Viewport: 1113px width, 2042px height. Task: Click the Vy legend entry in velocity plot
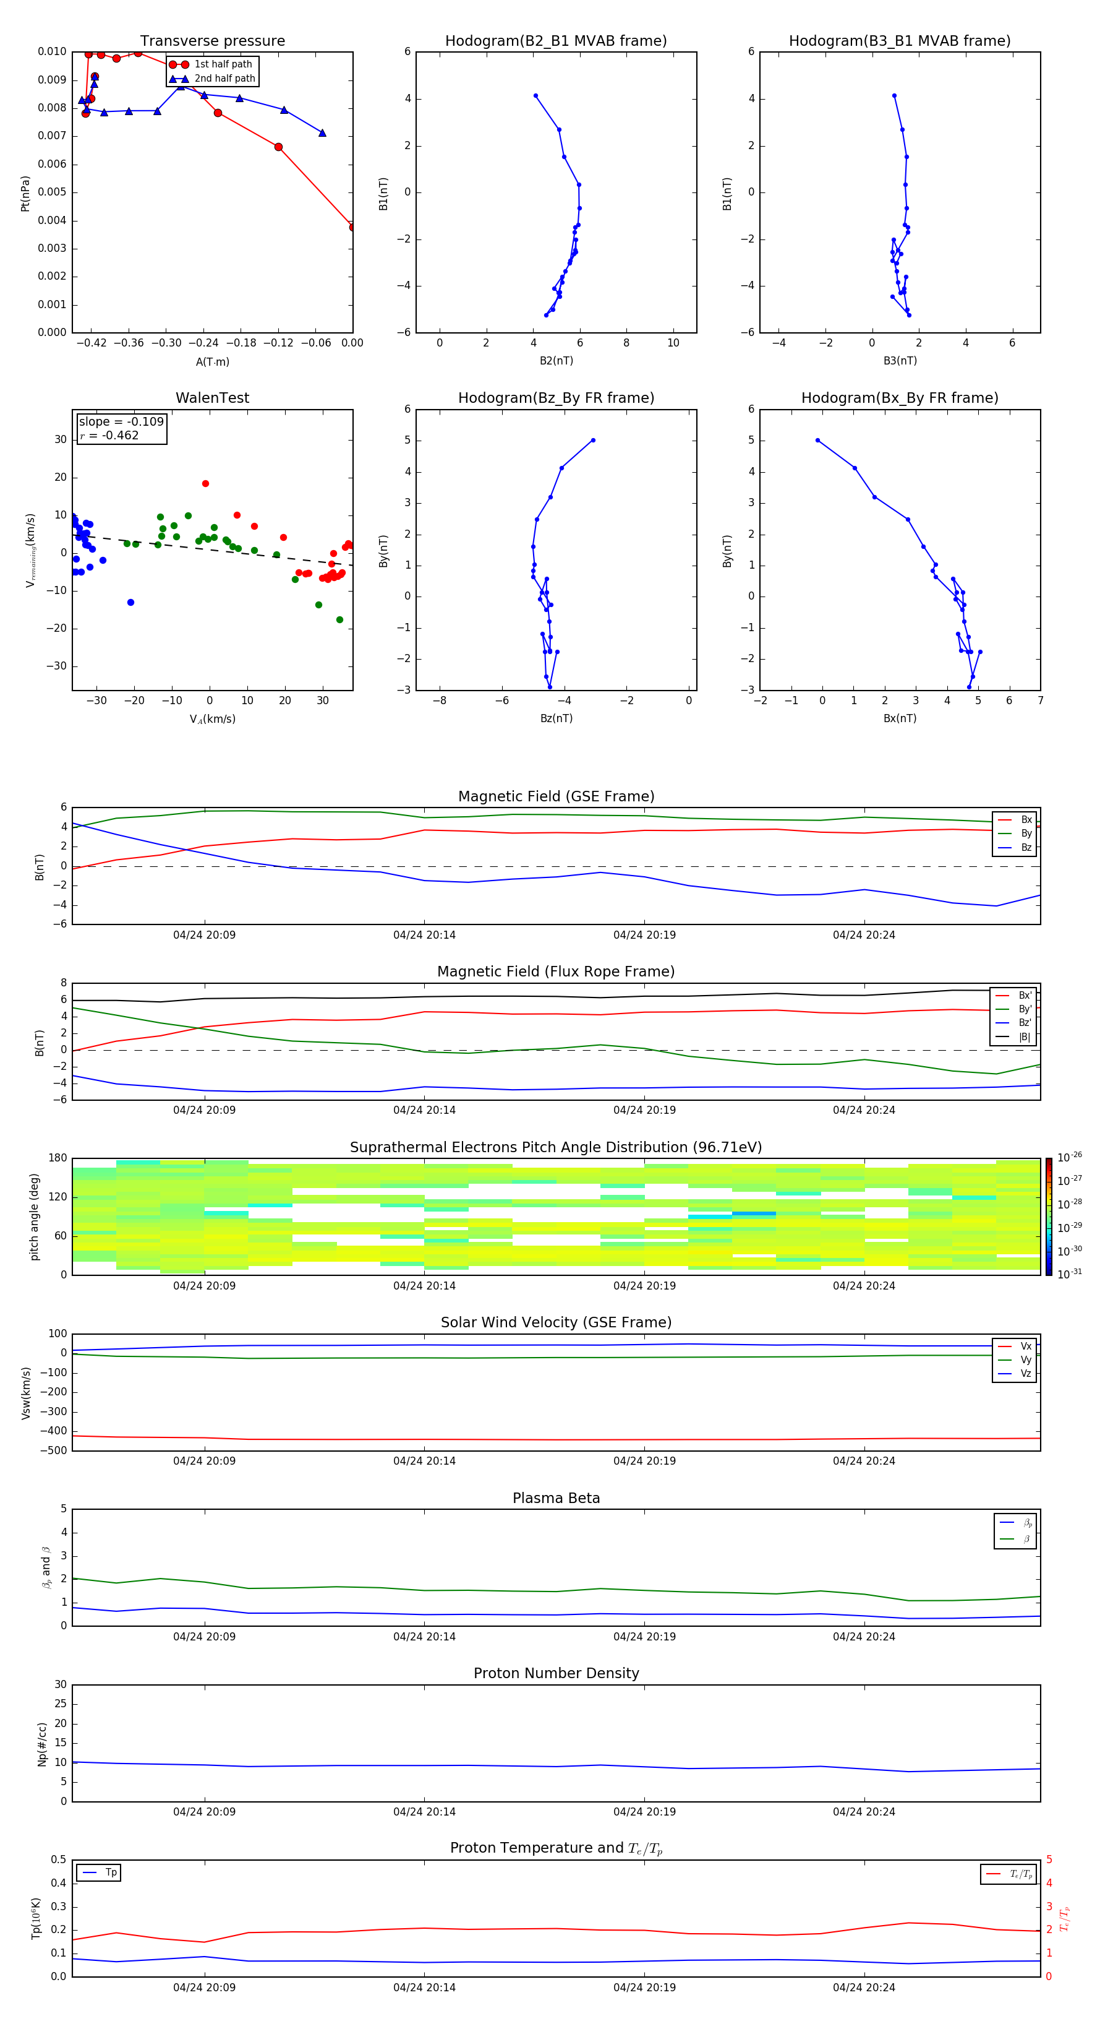1015,1360
